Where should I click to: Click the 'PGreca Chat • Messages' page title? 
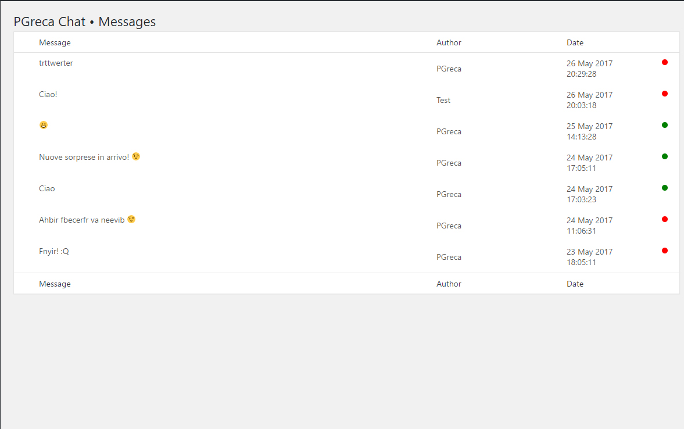(x=85, y=22)
